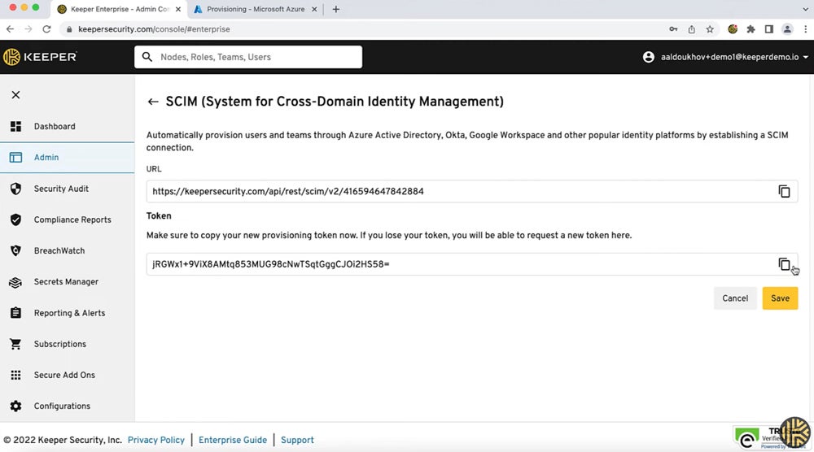Close the sidebar with X icon

point(15,95)
